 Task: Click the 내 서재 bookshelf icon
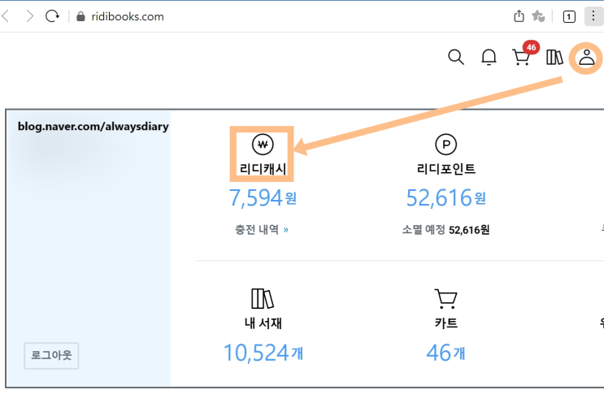[263, 298]
